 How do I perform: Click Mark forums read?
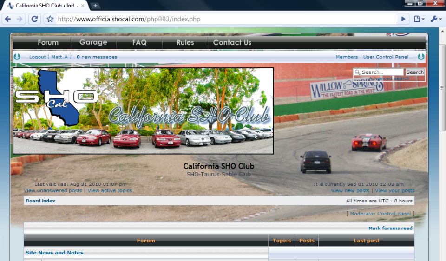(390, 228)
